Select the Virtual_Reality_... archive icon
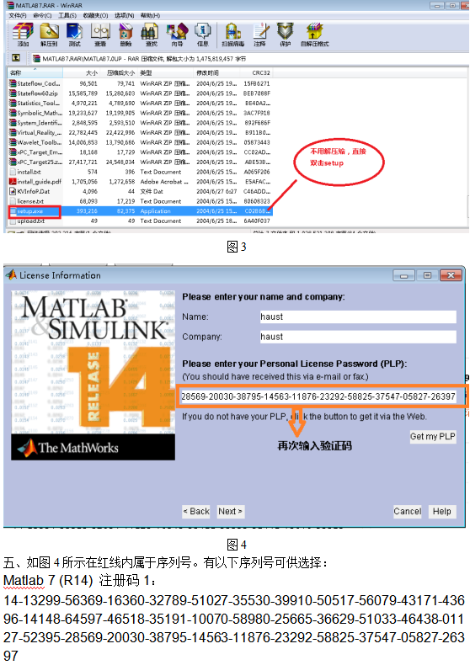Screen dimensions: 470x665 pyautogui.click(x=13, y=132)
